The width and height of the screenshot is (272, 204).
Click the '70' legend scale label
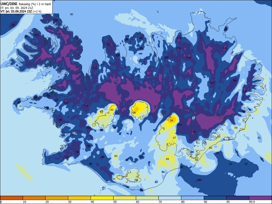(160, 202)
